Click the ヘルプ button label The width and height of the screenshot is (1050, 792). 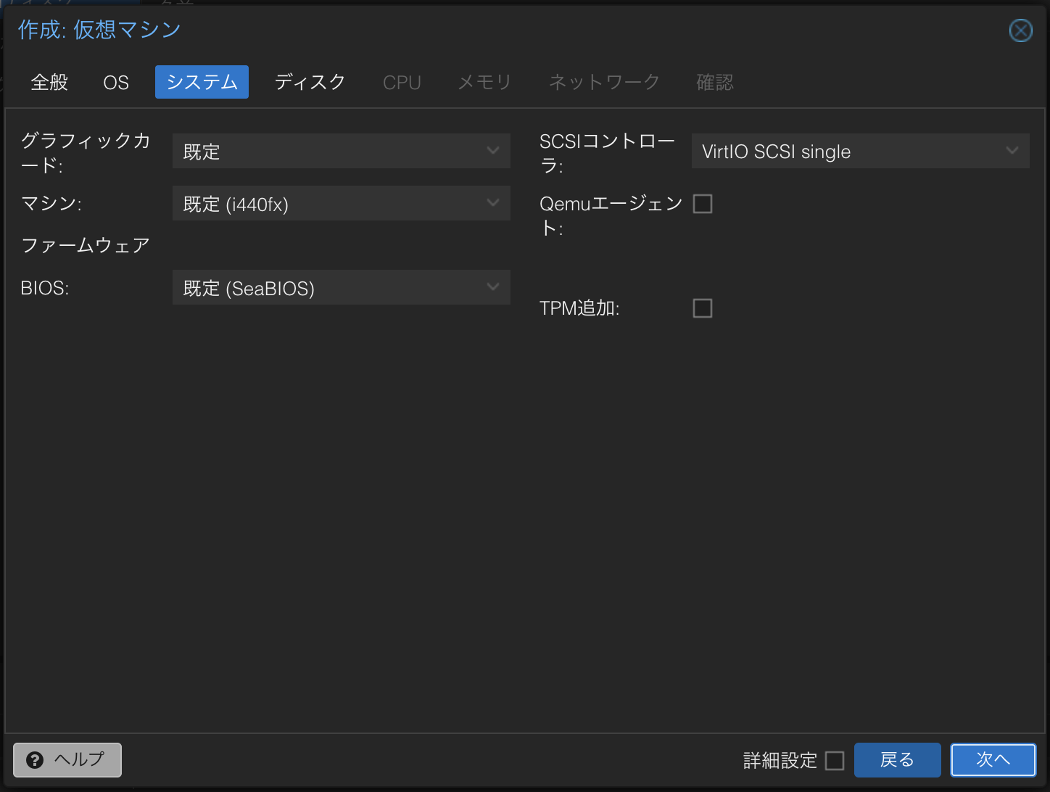[79, 759]
